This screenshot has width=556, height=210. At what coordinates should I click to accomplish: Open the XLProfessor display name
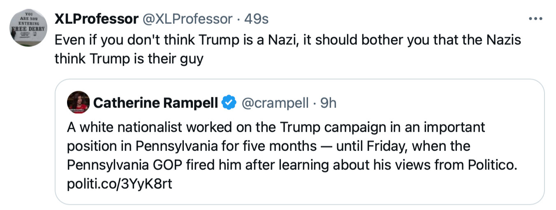[x=96, y=19]
